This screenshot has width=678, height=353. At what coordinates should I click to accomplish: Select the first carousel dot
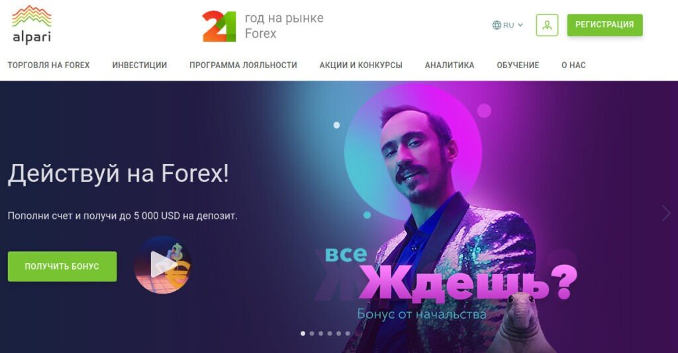click(x=303, y=333)
